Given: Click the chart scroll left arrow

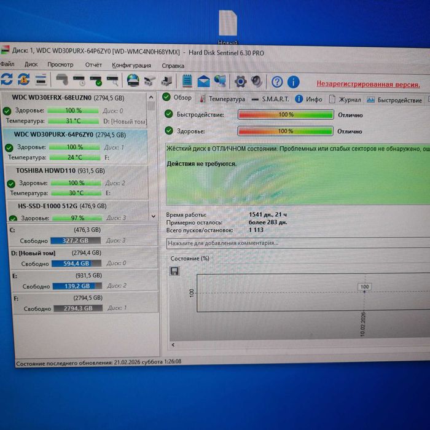Looking at the screenshot, I should coord(173,345).
